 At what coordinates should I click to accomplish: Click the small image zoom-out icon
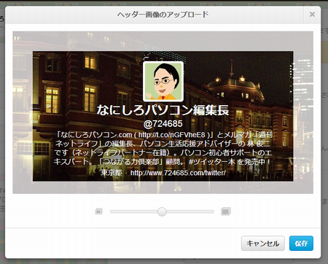click(99, 211)
